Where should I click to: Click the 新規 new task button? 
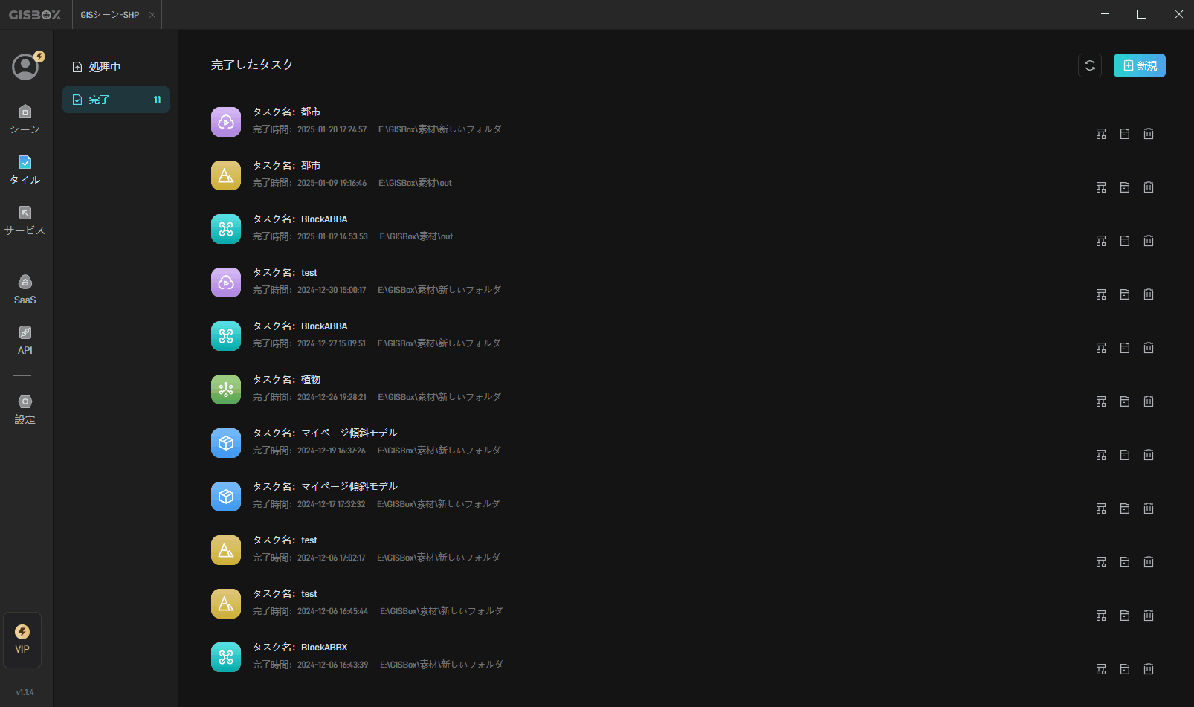pos(1139,65)
